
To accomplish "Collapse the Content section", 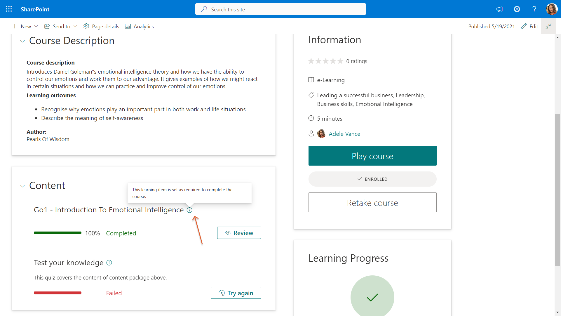I will 22,186.
